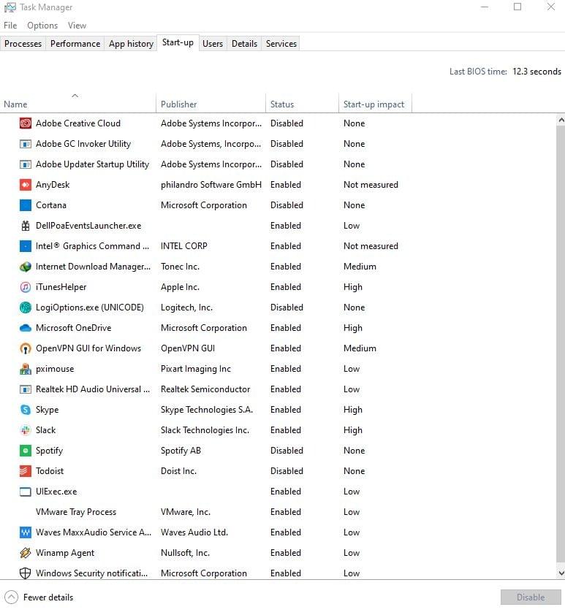Click the Pixart Imaging Inc publisher cell

196,369
